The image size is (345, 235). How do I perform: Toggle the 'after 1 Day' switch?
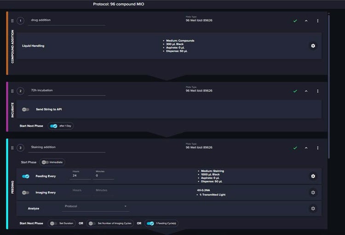tap(54, 126)
